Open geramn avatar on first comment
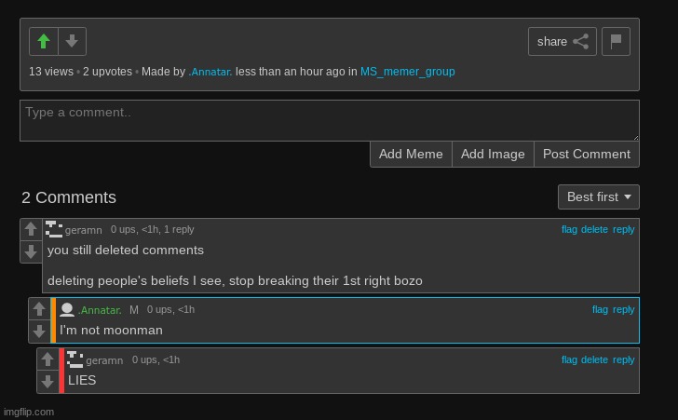 [x=54, y=229]
